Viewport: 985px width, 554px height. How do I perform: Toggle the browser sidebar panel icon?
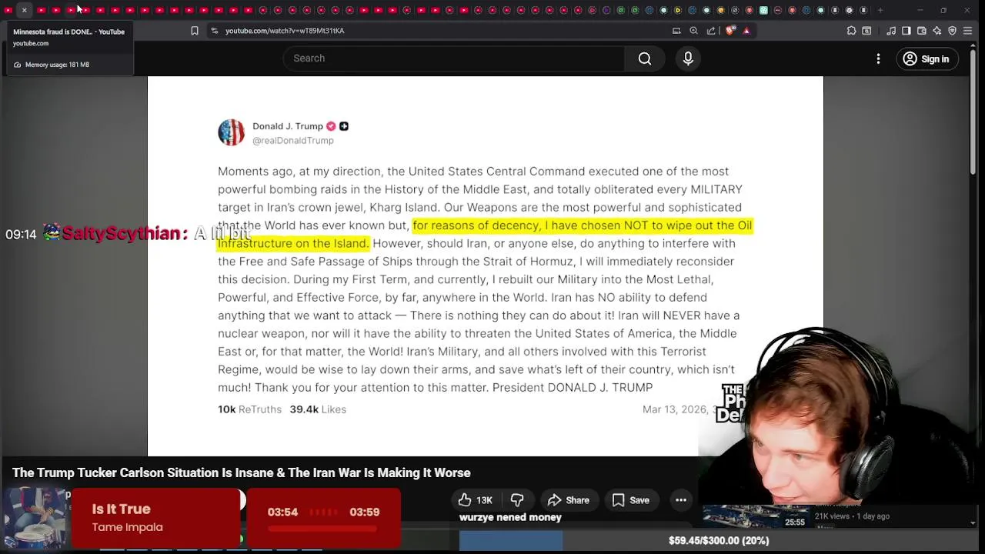pos(907,31)
